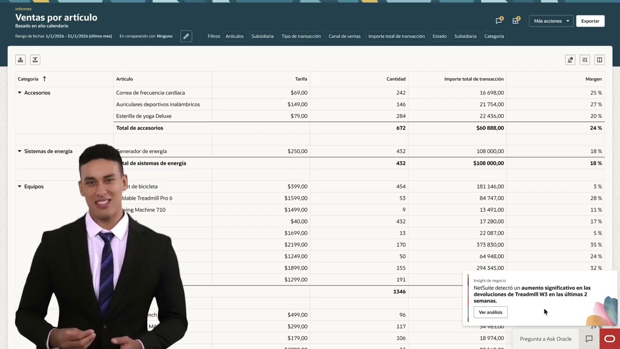Click the 22 436,00 amount cell
This screenshot has height=349, width=620.
(492, 116)
